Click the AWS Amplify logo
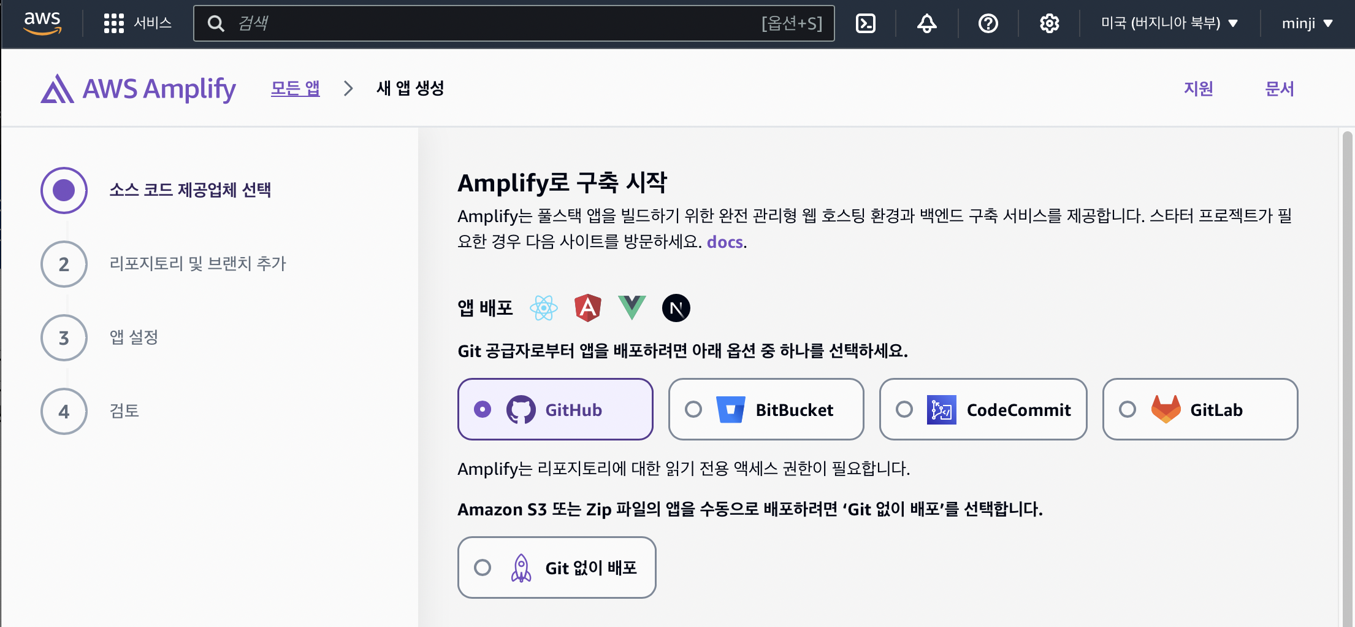This screenshot has width=1355, height=627. [x=139, y=89]
